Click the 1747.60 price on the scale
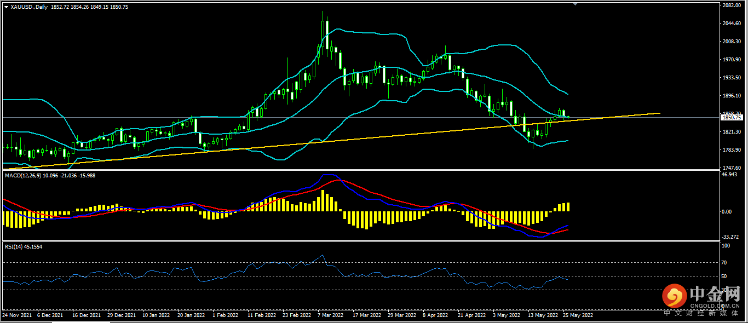 732,168
